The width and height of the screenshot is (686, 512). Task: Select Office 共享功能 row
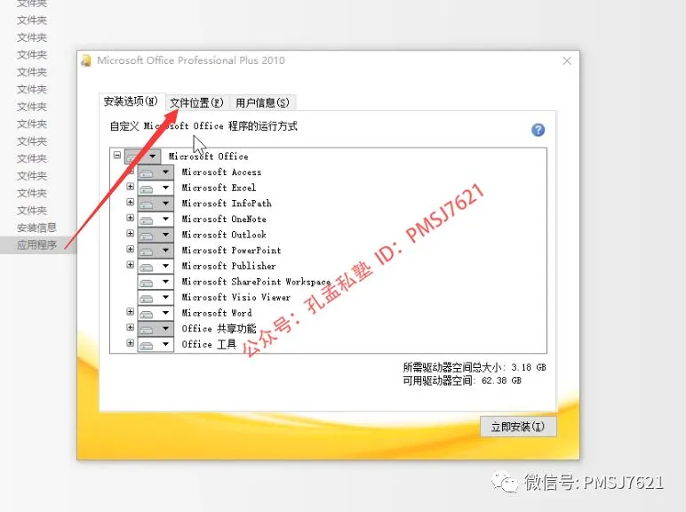click(x=219, y=329)
